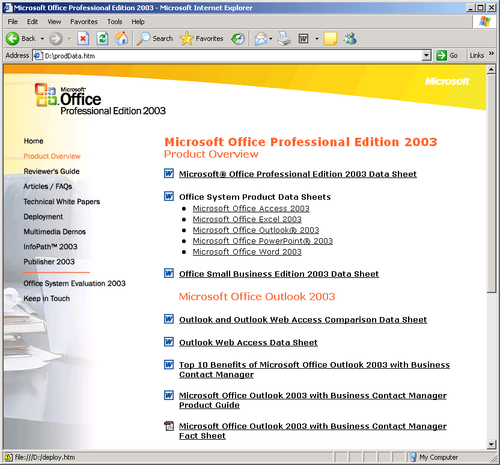The image size is (500, 465).
Task: Open Publisher 2003 in sidebar
Action: coord(49,262)
